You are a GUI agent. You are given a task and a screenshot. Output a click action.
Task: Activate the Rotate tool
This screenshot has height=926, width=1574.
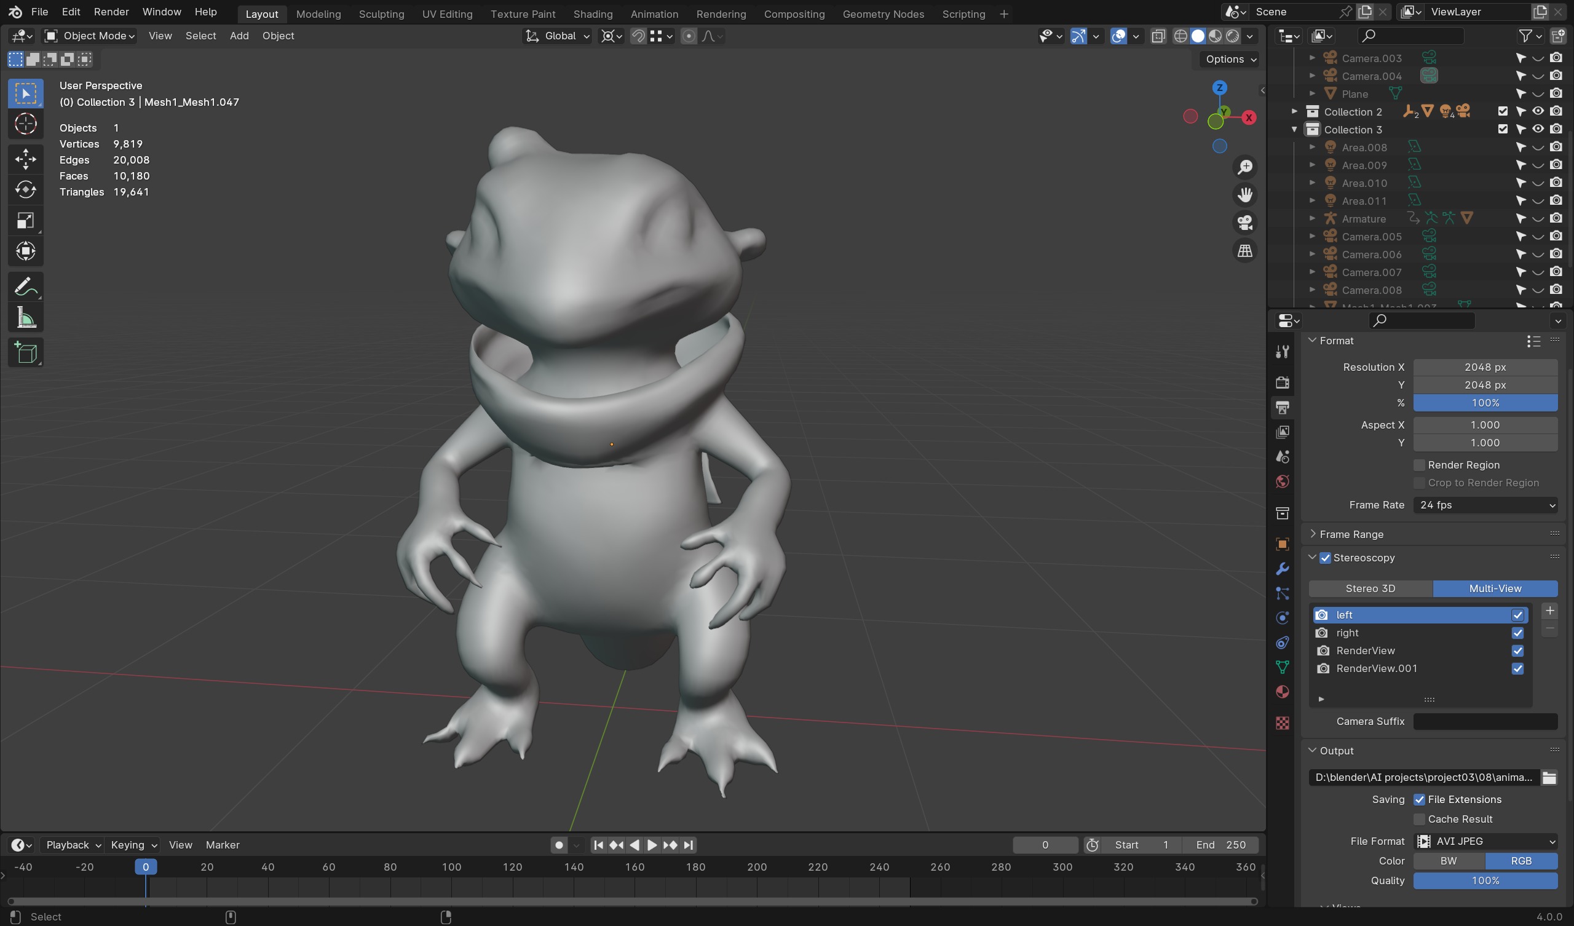coord(26,189)
